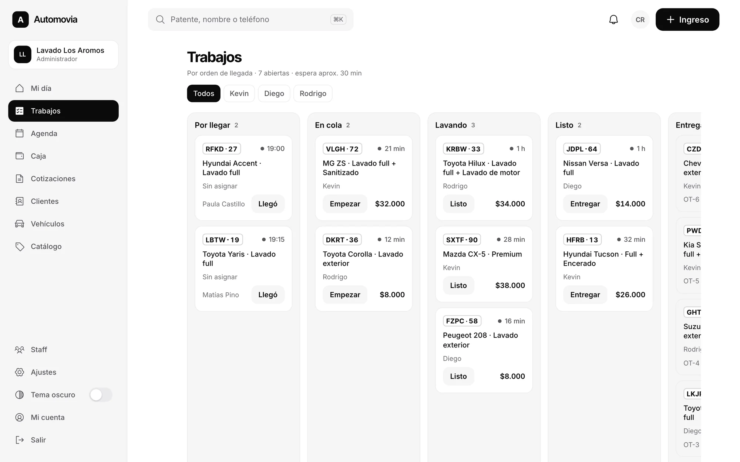Deliver the JDPL·64 Nissan Versa
740x462 pixels.
pos(585,204)
